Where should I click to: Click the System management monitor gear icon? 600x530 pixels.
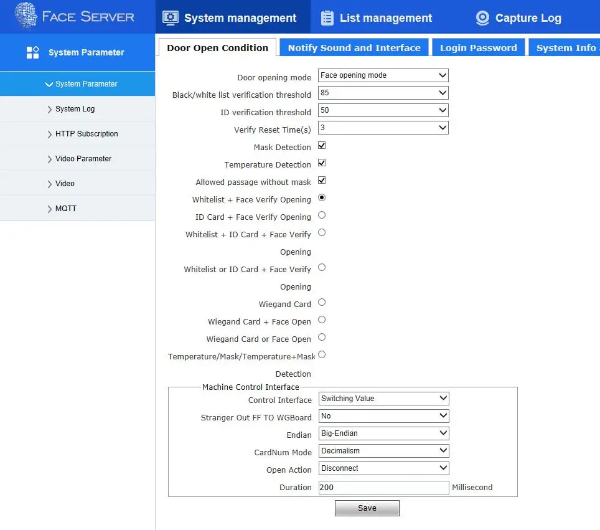171,17
